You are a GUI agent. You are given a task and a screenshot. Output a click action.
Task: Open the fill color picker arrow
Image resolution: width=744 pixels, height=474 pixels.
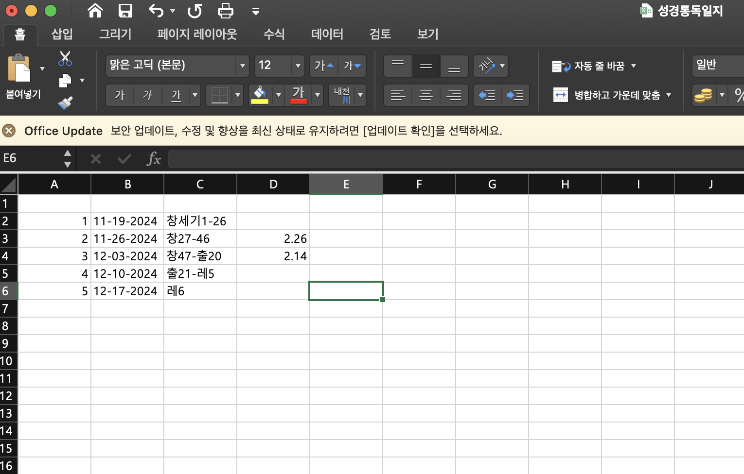(278, 95)
